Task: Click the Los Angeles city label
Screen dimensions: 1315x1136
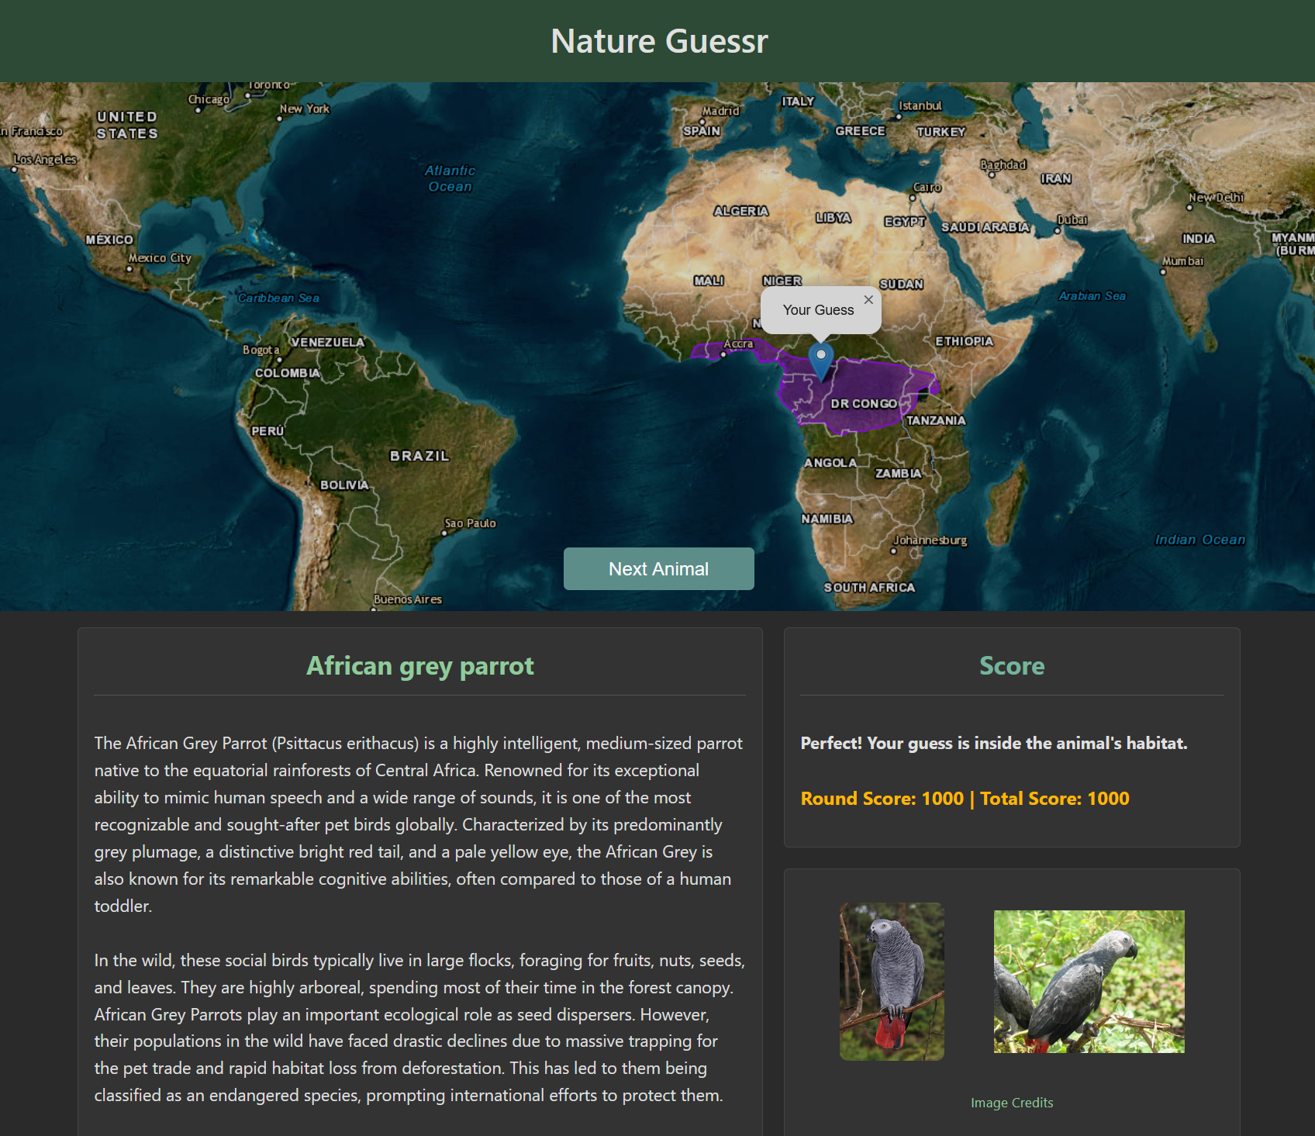Action: point(45,160)
